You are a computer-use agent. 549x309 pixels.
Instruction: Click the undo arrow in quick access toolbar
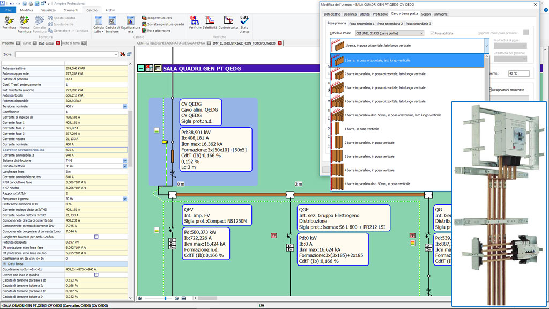pyautogui.click(x=12, y=4)
